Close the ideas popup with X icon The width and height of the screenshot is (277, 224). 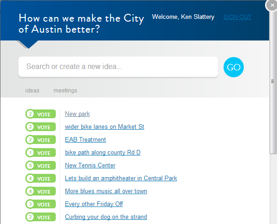click(271, 5)
